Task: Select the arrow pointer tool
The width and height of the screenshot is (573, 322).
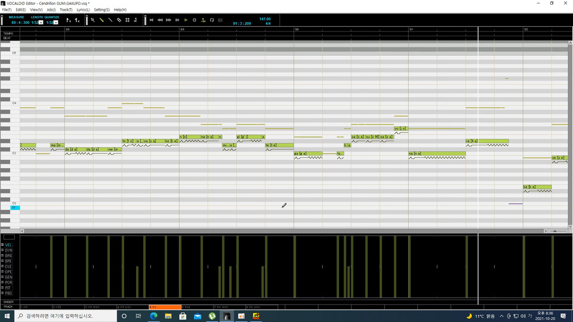Action: click(x=93, y=20)
